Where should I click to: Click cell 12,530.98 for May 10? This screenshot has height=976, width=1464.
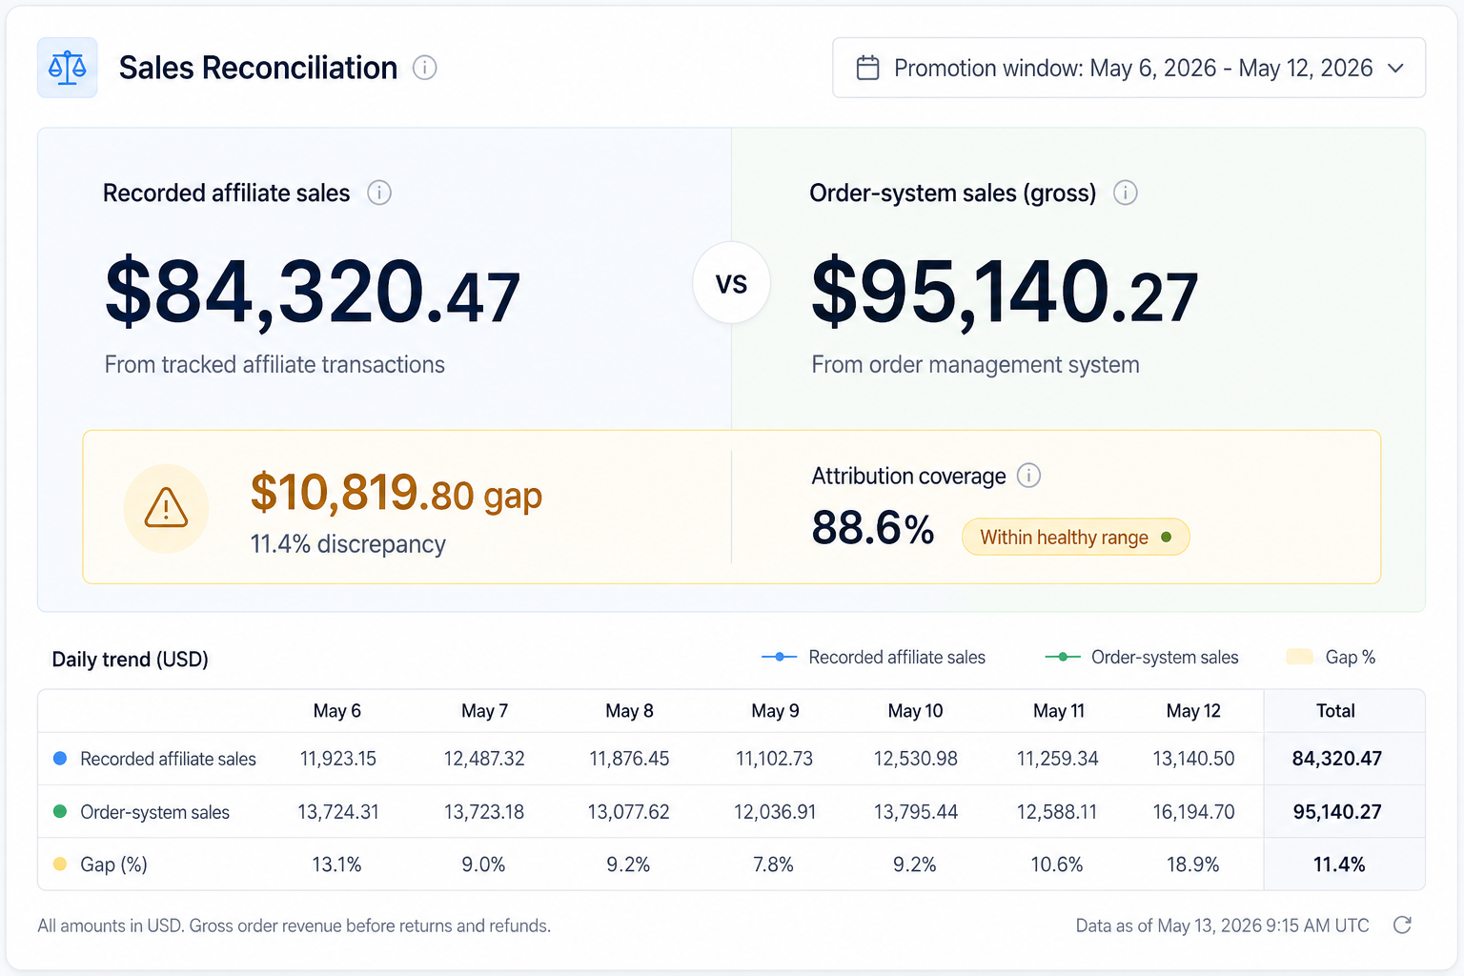pyautogui.click(x=916, y=759)
